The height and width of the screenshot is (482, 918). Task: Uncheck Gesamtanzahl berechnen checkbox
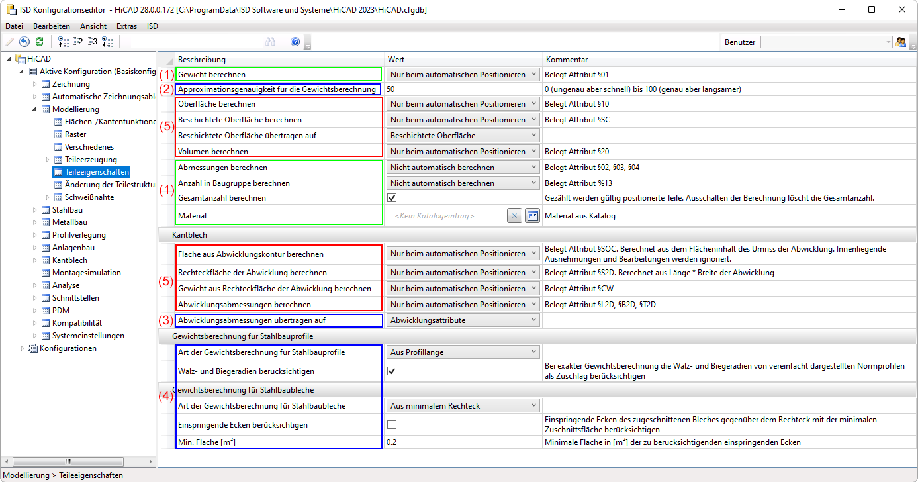(392, 198)
